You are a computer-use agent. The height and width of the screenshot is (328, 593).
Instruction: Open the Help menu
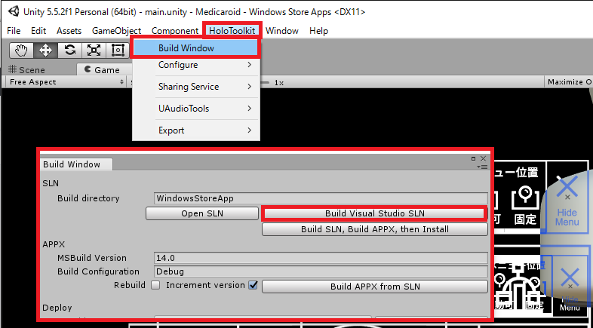[x=318, y=31]
